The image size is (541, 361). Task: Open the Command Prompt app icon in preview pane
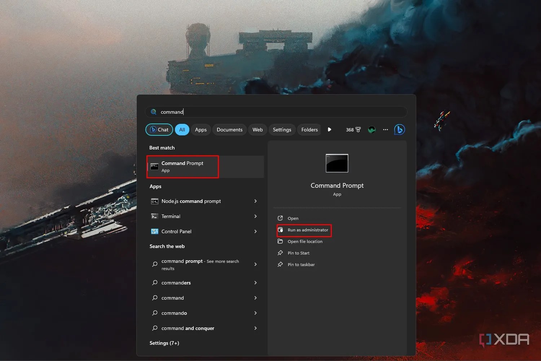coord(337,163)
